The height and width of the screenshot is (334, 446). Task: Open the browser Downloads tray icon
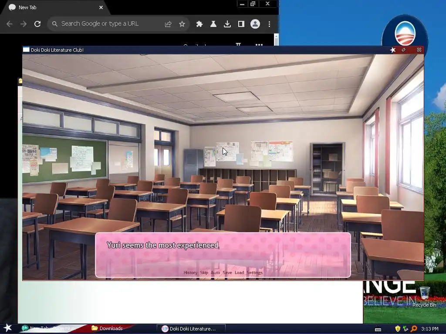click(227, 24)
